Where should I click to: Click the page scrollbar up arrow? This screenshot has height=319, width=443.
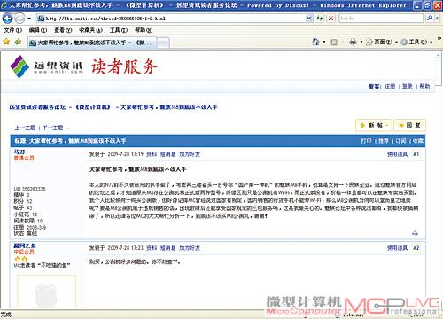[439, 55]
